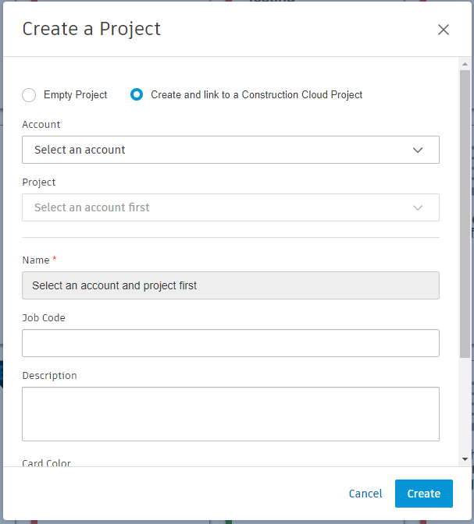Screen dimensions: 474x524
Task: Close the Create a Project dialog
Action: [444, 30]
